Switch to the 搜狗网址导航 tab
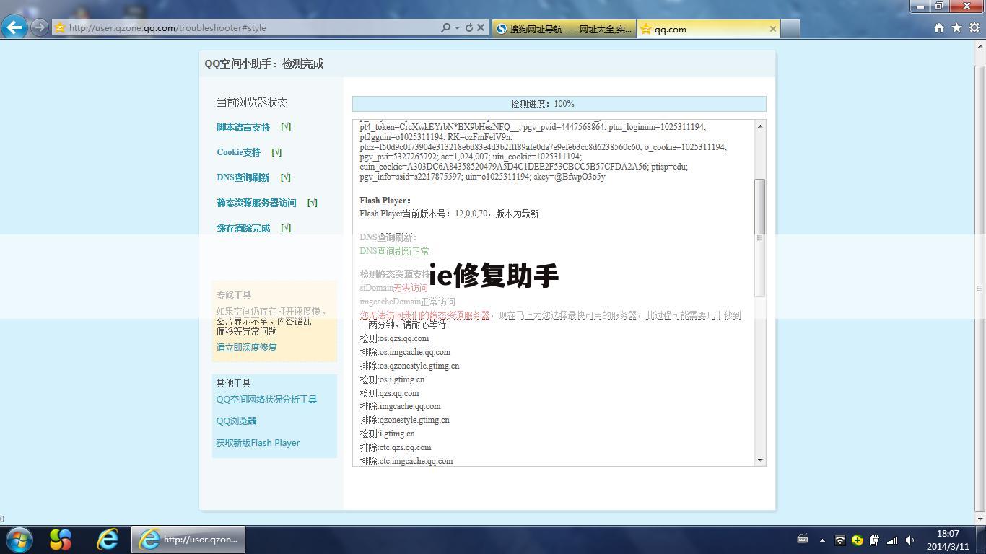This screenshot has width=986, height=554. click(564, 29)
